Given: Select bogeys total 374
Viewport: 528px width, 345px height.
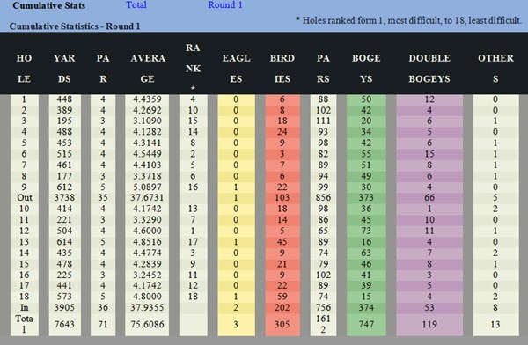Looking at the screenshot, I should pos(366,308).
